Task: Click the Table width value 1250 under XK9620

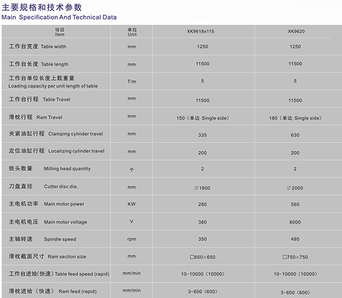Action: pos(295,47)
